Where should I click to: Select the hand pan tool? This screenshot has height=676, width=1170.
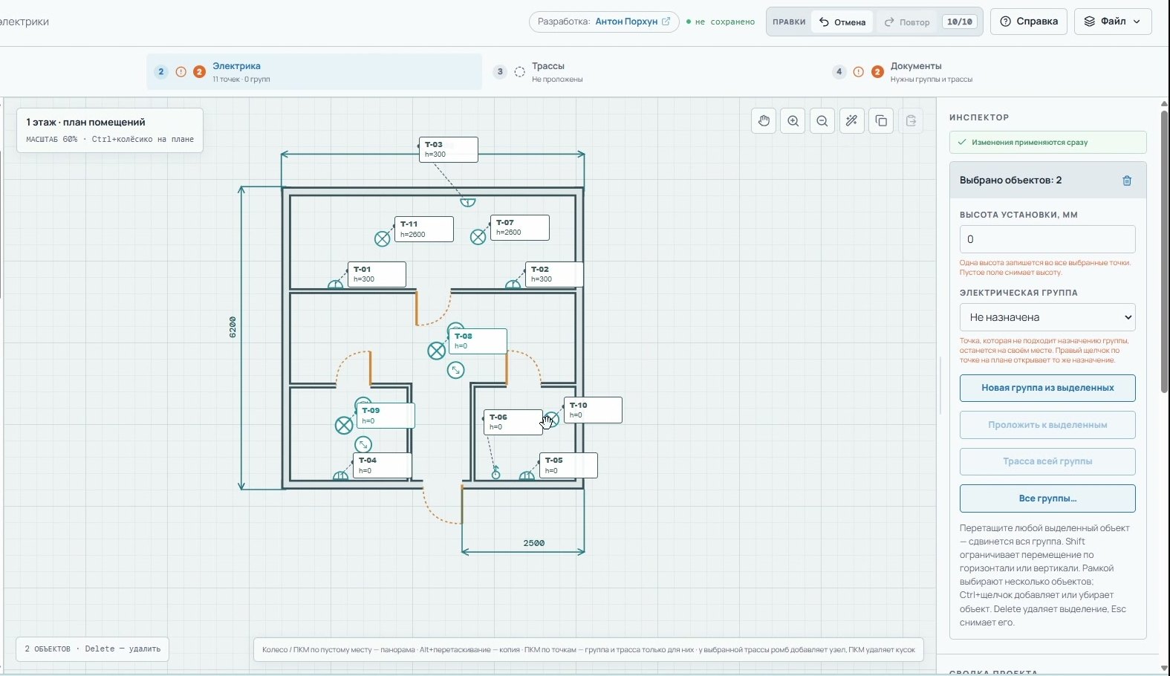pyautogui.click(x=764, y=121)
